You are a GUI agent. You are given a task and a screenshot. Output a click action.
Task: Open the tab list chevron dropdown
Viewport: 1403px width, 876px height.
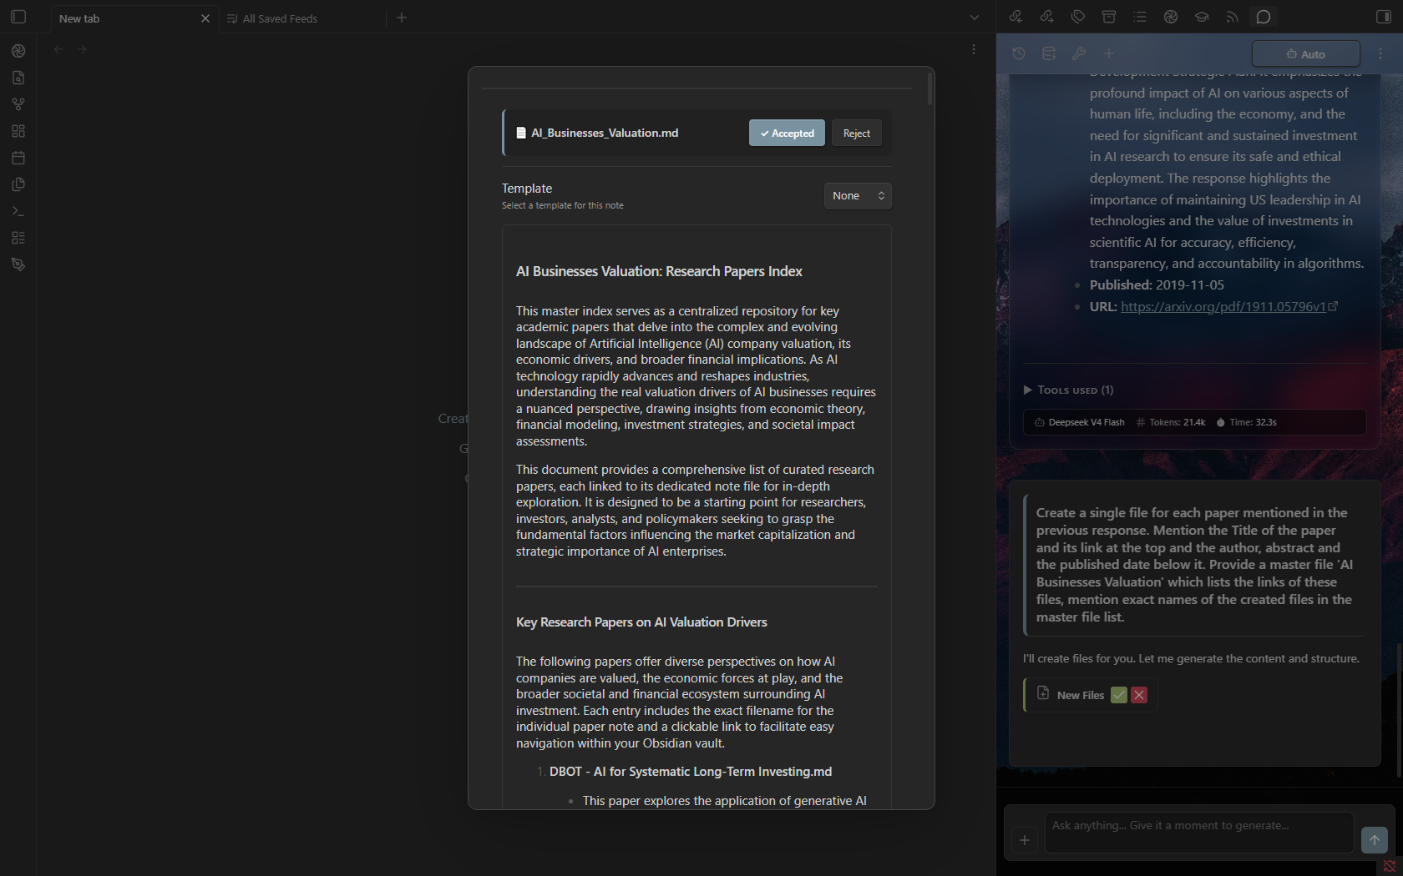975,18
